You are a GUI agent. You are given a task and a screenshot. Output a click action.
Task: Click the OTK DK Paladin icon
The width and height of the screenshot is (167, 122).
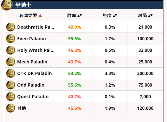[x=11, y=73]
